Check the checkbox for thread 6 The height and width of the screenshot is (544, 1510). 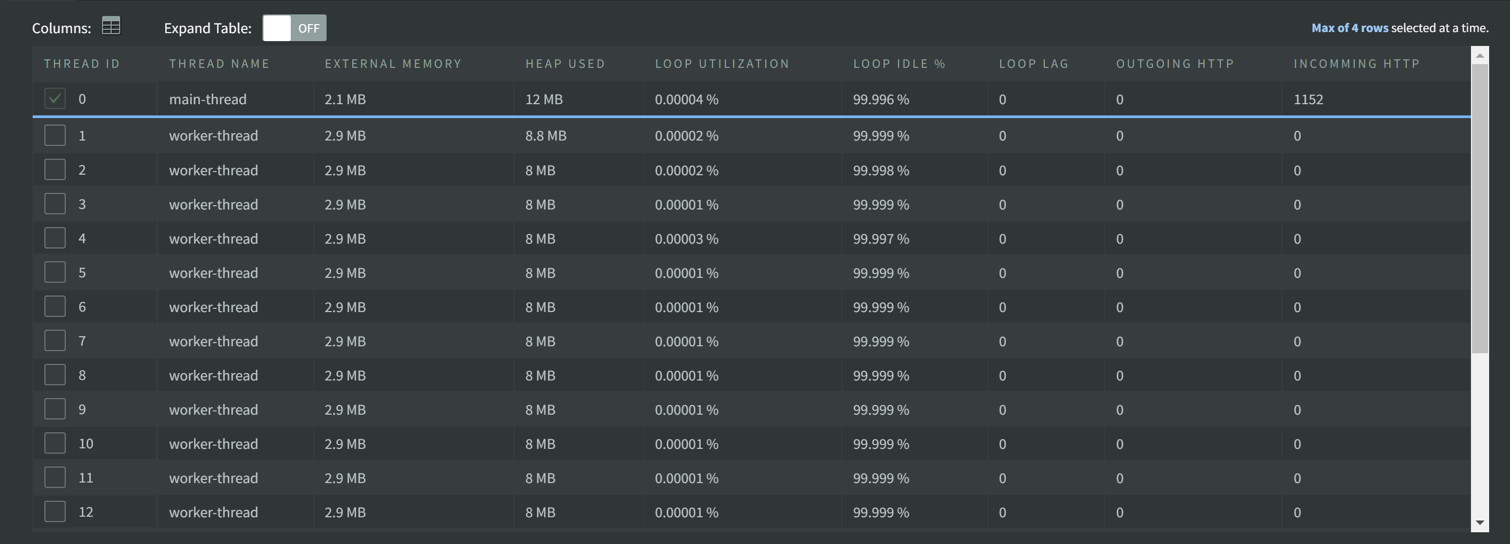[x=55, y=307]
